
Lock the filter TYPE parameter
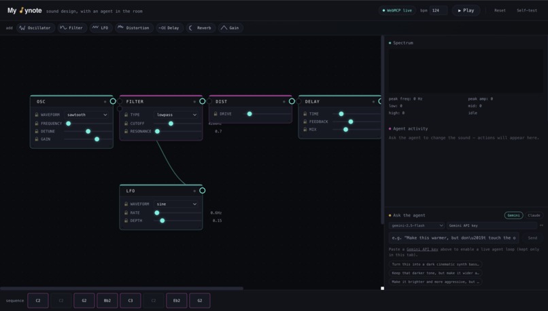click(126, 115)
